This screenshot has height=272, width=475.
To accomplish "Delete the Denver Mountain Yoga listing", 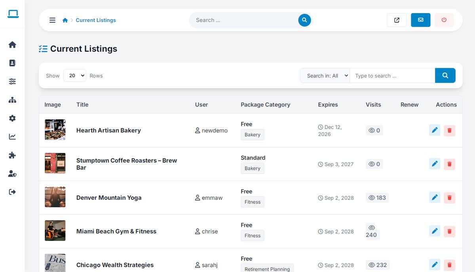I will click(x=449, y=197).
